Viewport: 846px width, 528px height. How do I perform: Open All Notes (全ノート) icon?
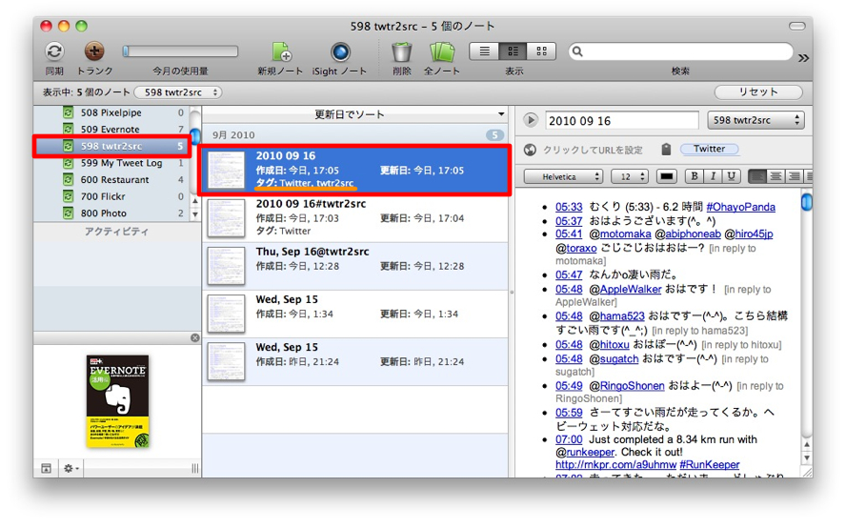coord(441,51)
